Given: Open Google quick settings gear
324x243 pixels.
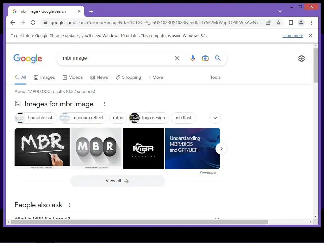Looking at the screenshot, I should click(302, 59).
